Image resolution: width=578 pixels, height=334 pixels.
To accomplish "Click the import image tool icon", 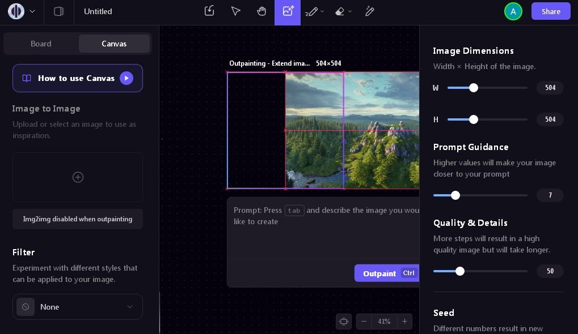I will click(x=209, y=11).
